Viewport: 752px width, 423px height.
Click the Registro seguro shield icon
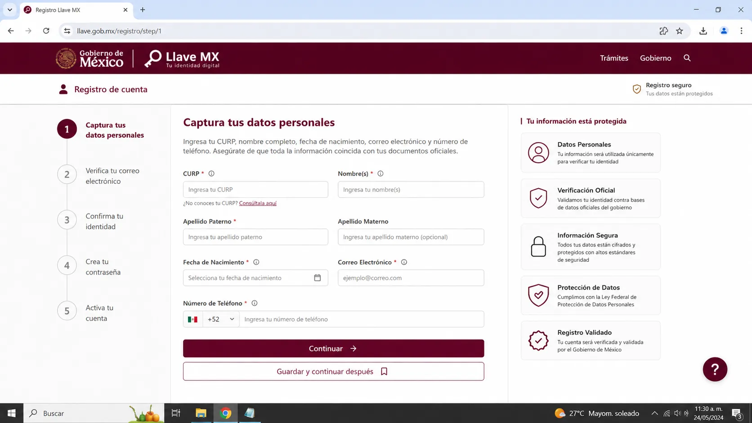(637, 89)
